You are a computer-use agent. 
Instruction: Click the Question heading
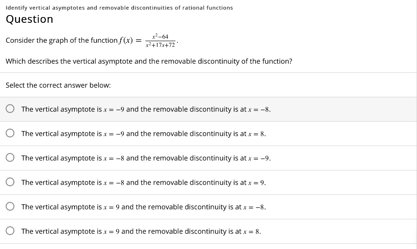point(29,19)
